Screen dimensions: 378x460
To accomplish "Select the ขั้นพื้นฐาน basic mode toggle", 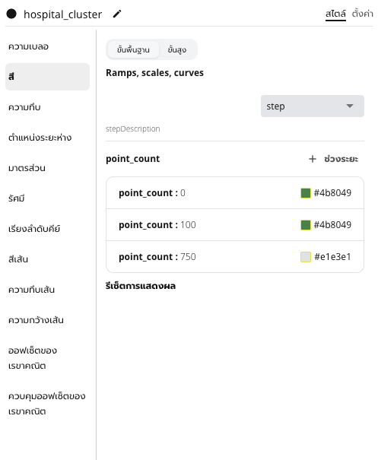I will [133, 49].
